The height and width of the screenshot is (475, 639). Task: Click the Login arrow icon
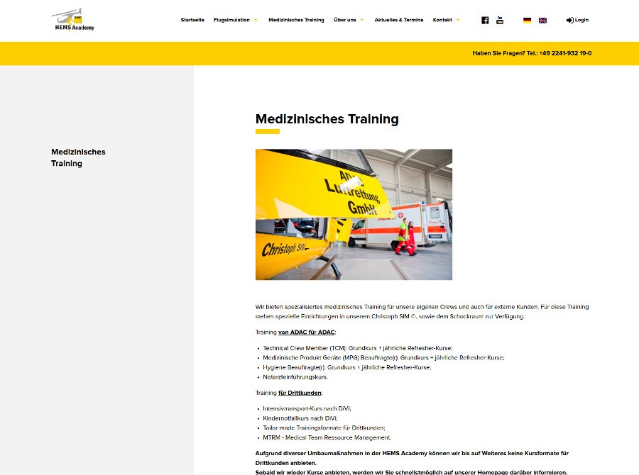coord(569,21)
